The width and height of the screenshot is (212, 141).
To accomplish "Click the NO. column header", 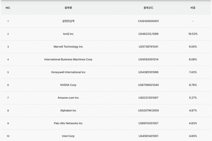I will [8, 8].
